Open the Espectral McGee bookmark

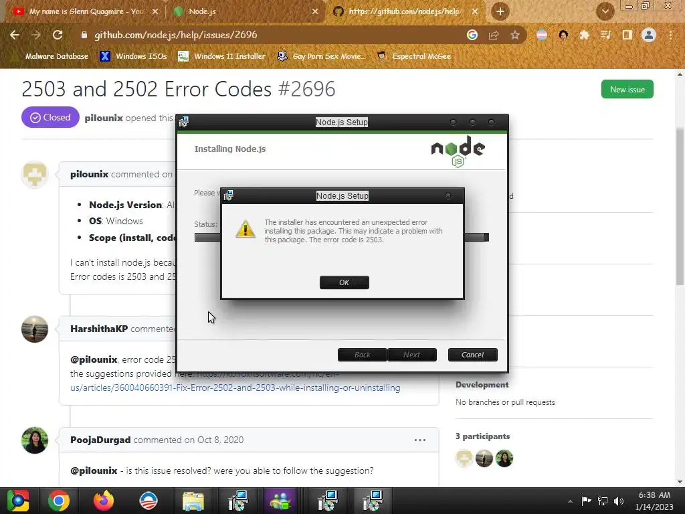tap(413, 56)
